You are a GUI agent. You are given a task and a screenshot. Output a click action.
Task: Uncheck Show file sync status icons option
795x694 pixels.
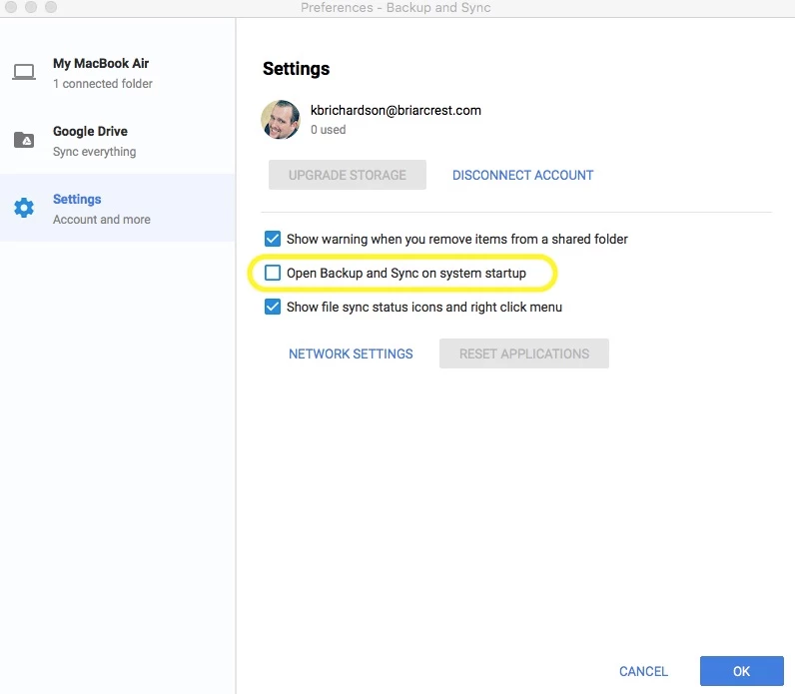[273, 307]
